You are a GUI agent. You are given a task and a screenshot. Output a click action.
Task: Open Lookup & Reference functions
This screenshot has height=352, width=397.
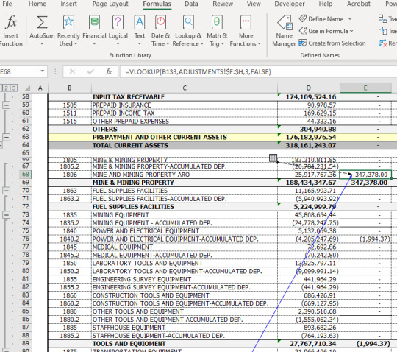coord(188,30)
